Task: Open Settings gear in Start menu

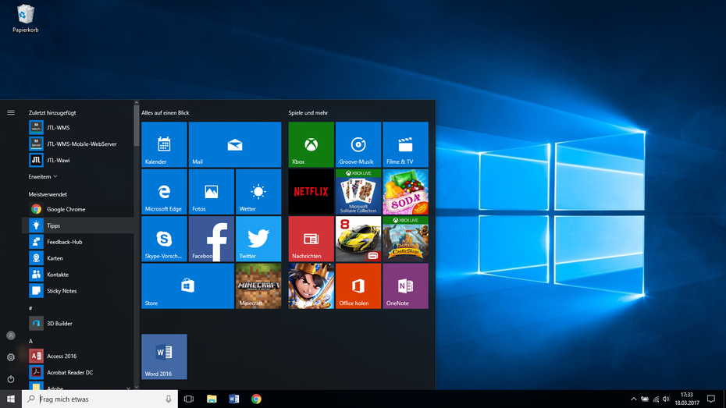Action: (x=11, y=357)
